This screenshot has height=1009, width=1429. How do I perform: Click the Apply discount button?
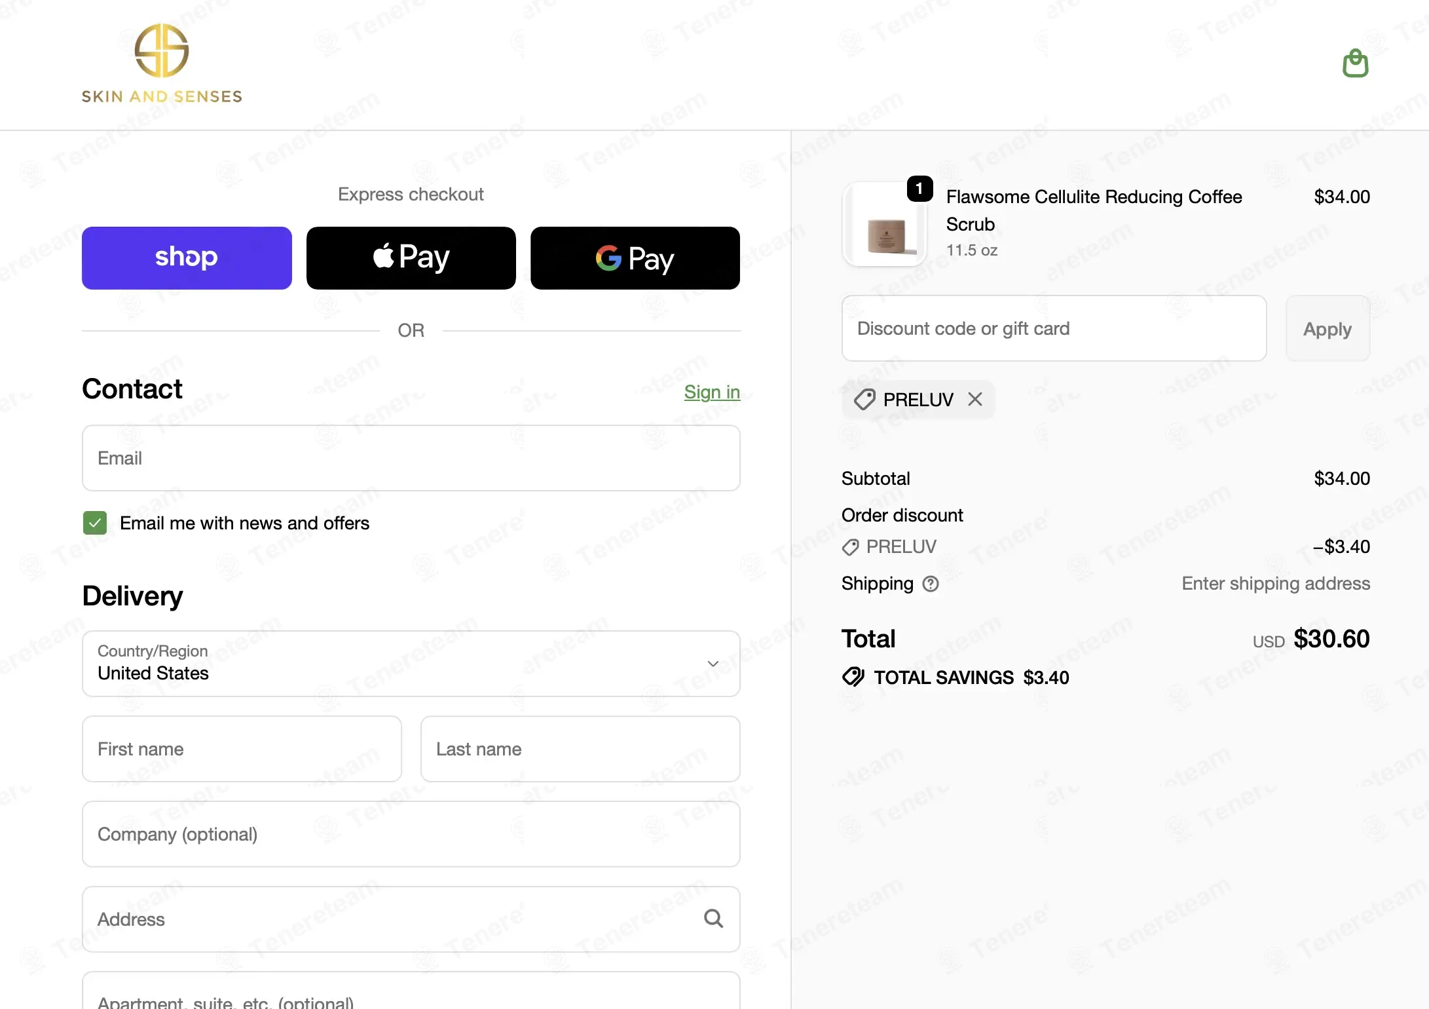point(1327,328)
